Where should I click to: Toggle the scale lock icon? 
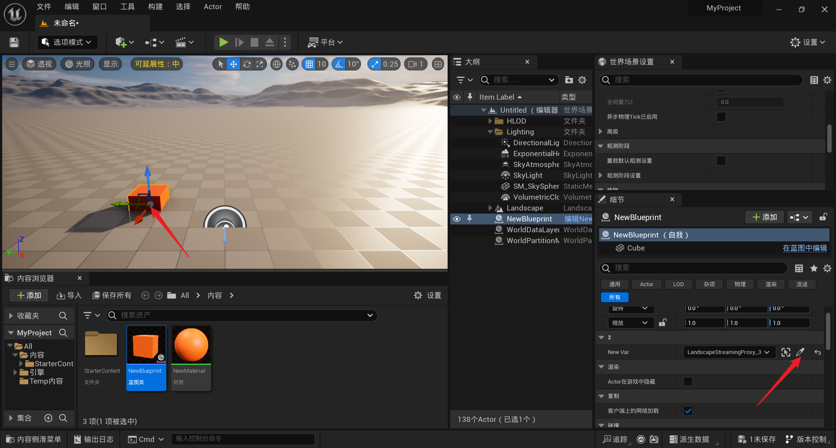coord(662,323)
